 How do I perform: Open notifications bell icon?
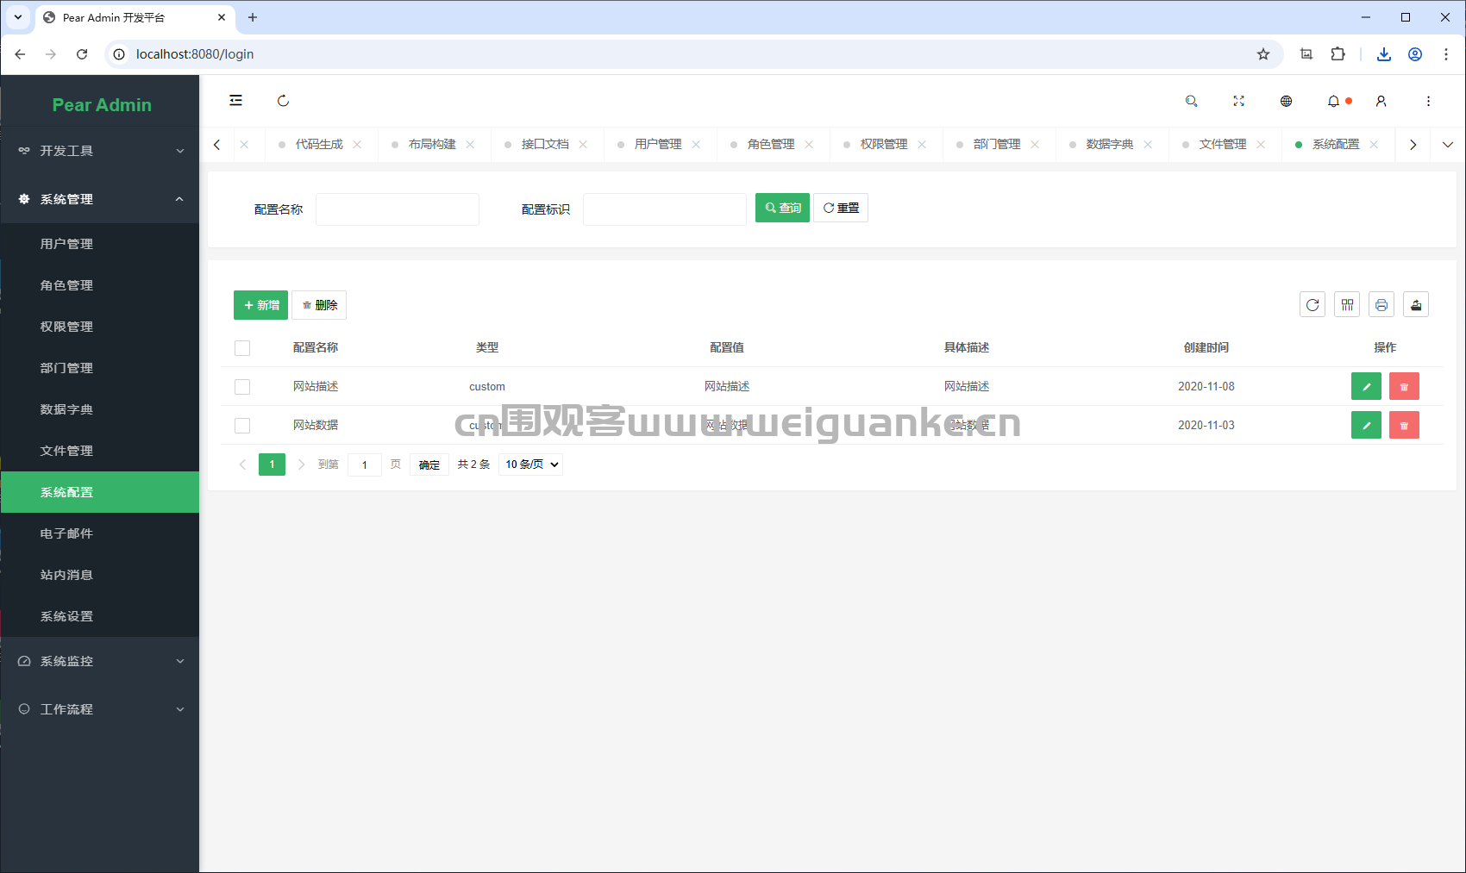(1334, 101)
